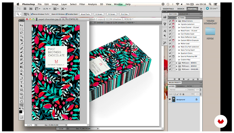The width and height of the screenshot is (234, 133).
Task: Select the Horizontal Type tool
Action: click(21, 82)
